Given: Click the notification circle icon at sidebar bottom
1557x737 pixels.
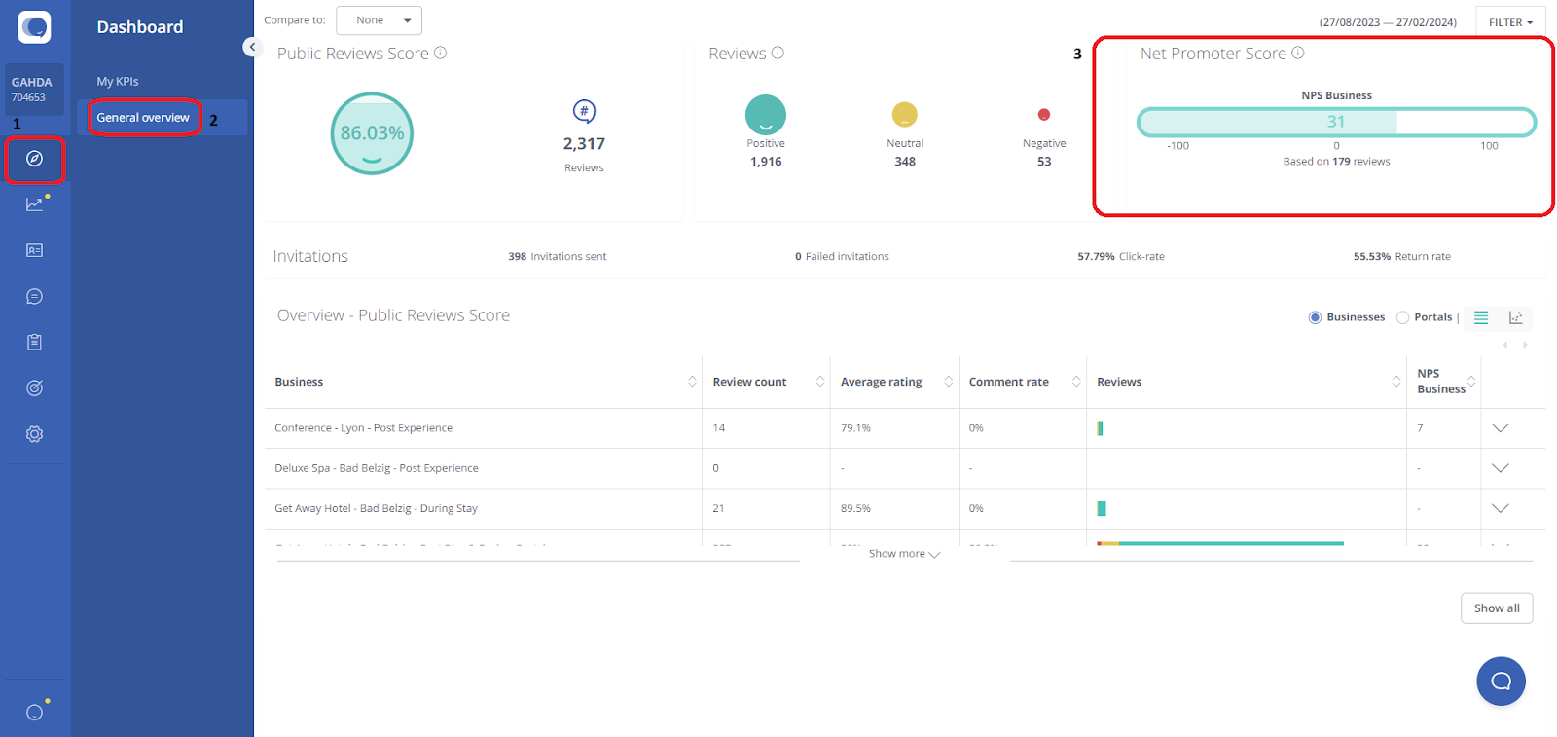Looking at the screenshot, I should [x=35, y=712].
